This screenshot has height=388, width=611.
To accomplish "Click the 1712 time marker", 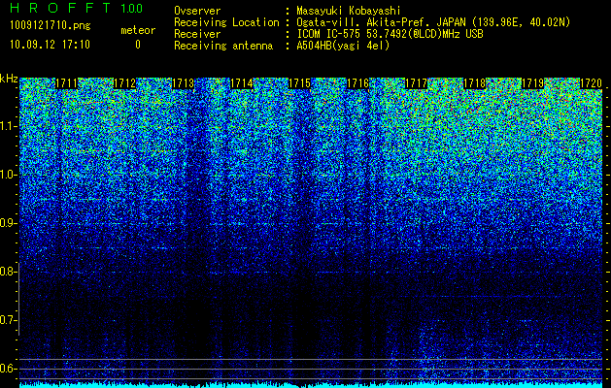I will tap(124, 83).
